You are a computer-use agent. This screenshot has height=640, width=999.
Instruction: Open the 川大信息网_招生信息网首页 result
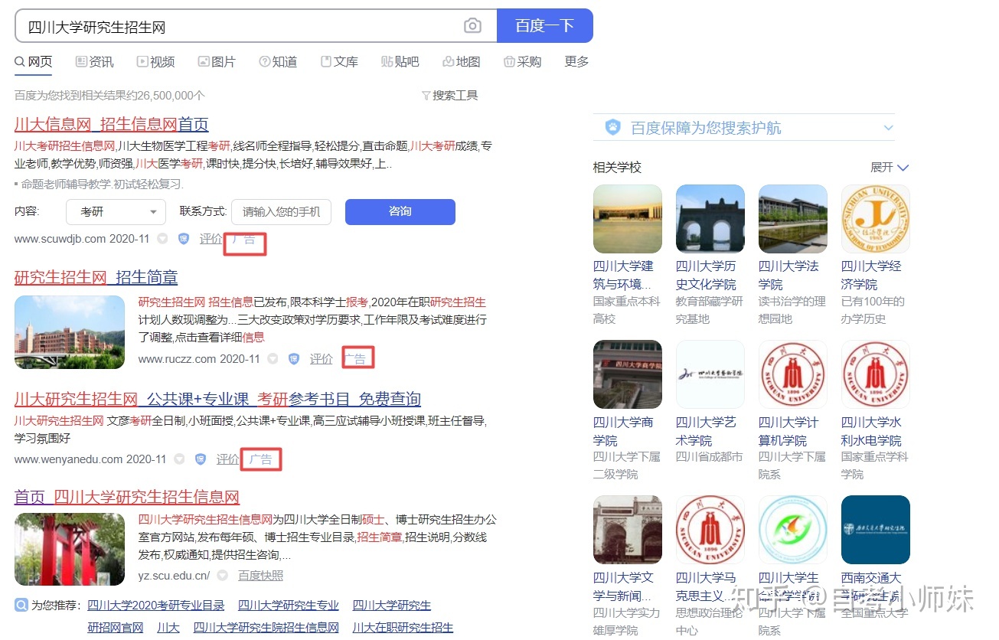coord(111,124)
